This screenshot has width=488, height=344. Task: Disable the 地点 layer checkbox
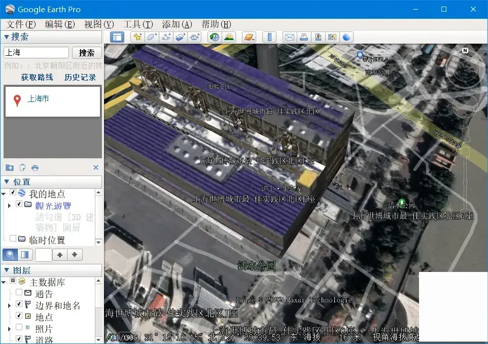(19, 316)
